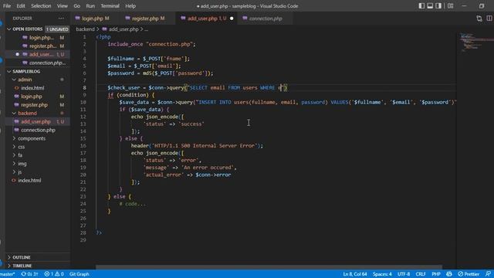The height and width of the screenshot is (278, 494).
Task: Click line number 24 in gutter
Action: (83, 204)
